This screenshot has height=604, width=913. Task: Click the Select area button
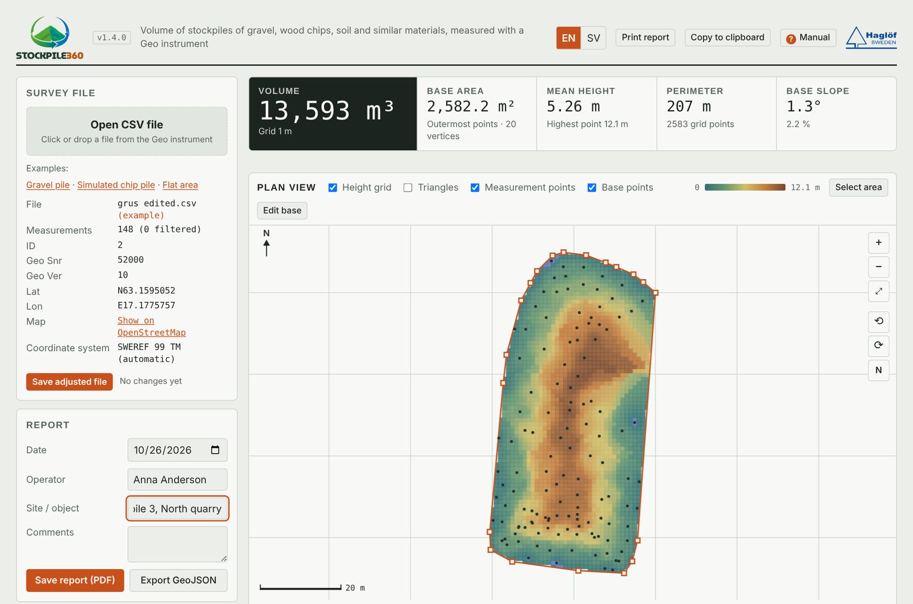[x=858, y=188]
